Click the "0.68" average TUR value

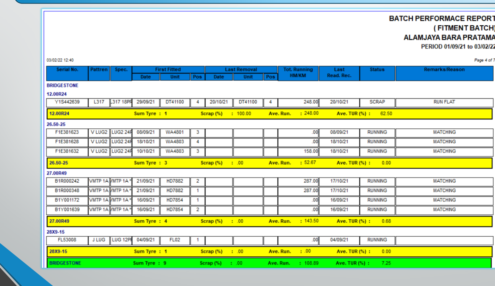click(x=386, y=221)
